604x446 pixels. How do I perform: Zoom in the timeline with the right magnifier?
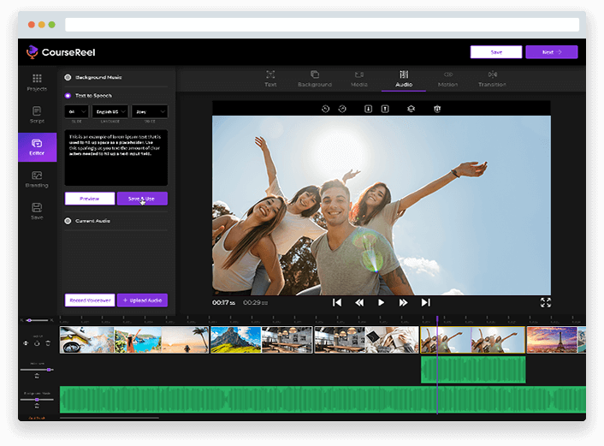click(x=51, y=320)
